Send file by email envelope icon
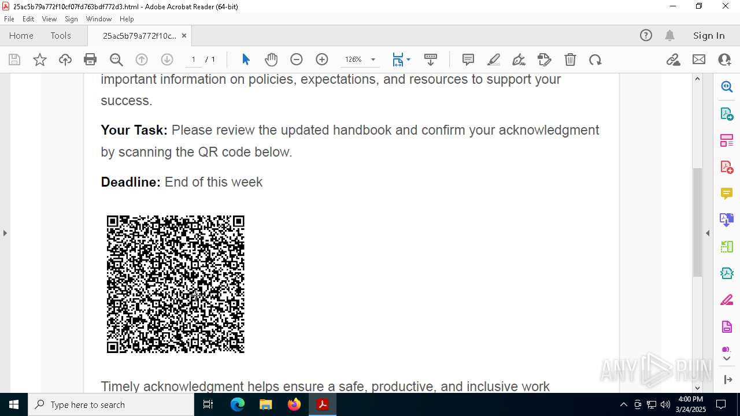 [699, 60]
